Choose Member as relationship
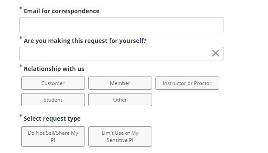Screen dimensions: 268x153 click(120, 83)
